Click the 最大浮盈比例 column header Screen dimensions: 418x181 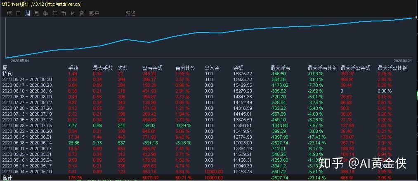pyautogui.click(x=393, y=68)
